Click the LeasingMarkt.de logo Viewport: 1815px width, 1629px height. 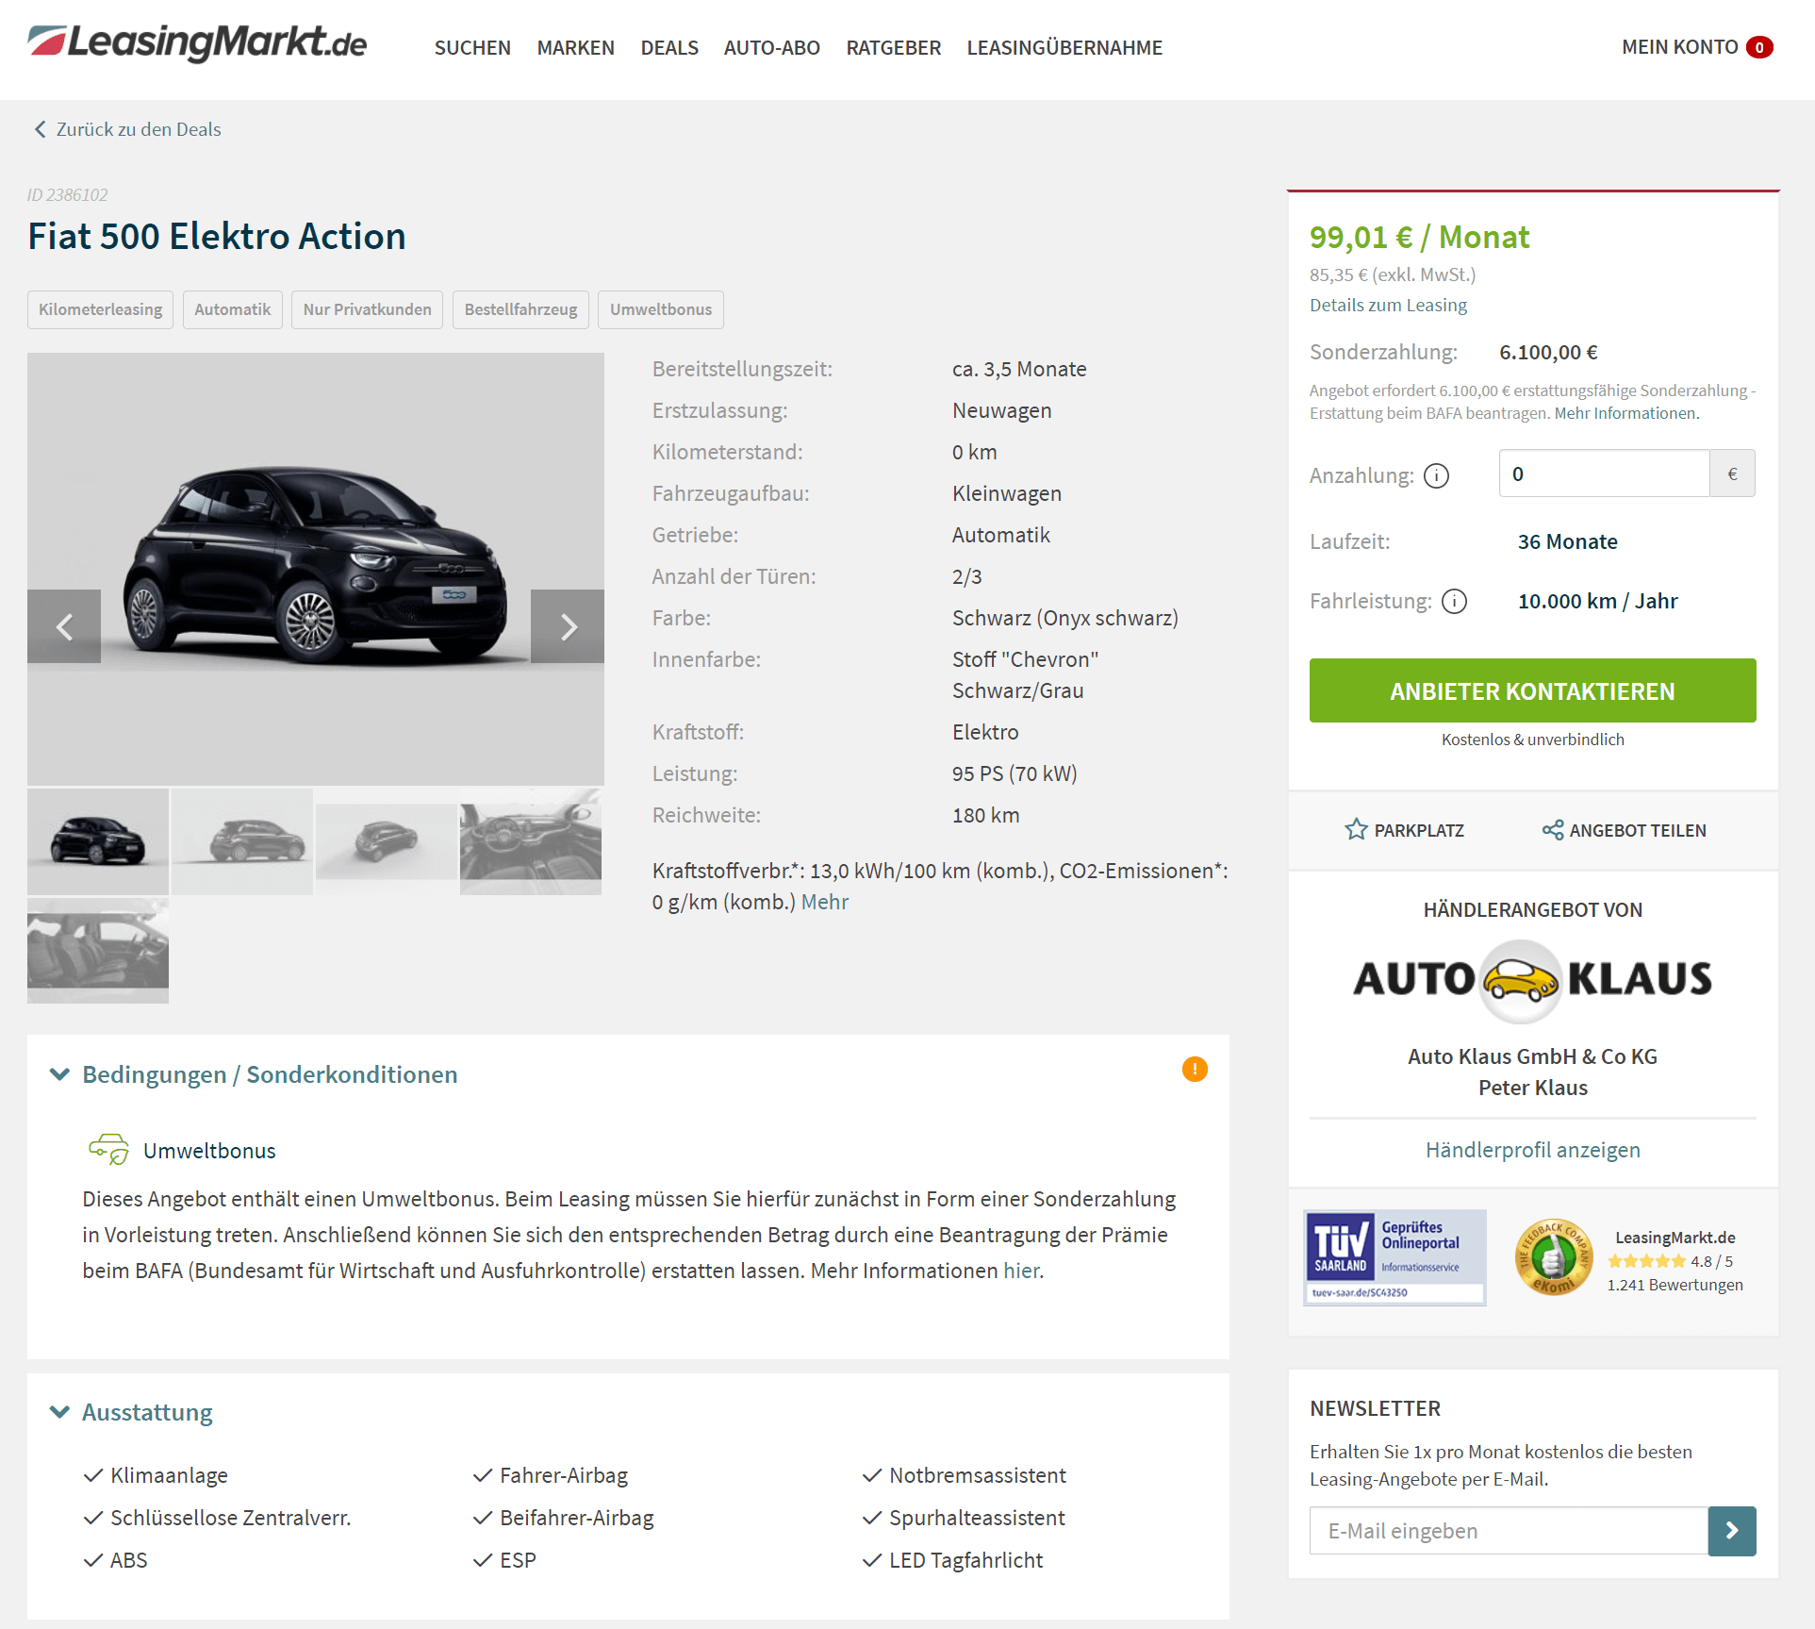coord(197,43)
